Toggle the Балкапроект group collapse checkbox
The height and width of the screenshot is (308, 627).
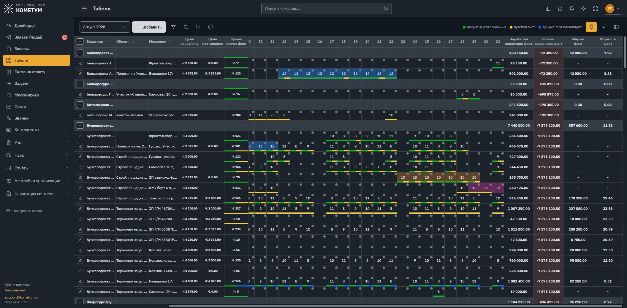[x=80, y=53]
